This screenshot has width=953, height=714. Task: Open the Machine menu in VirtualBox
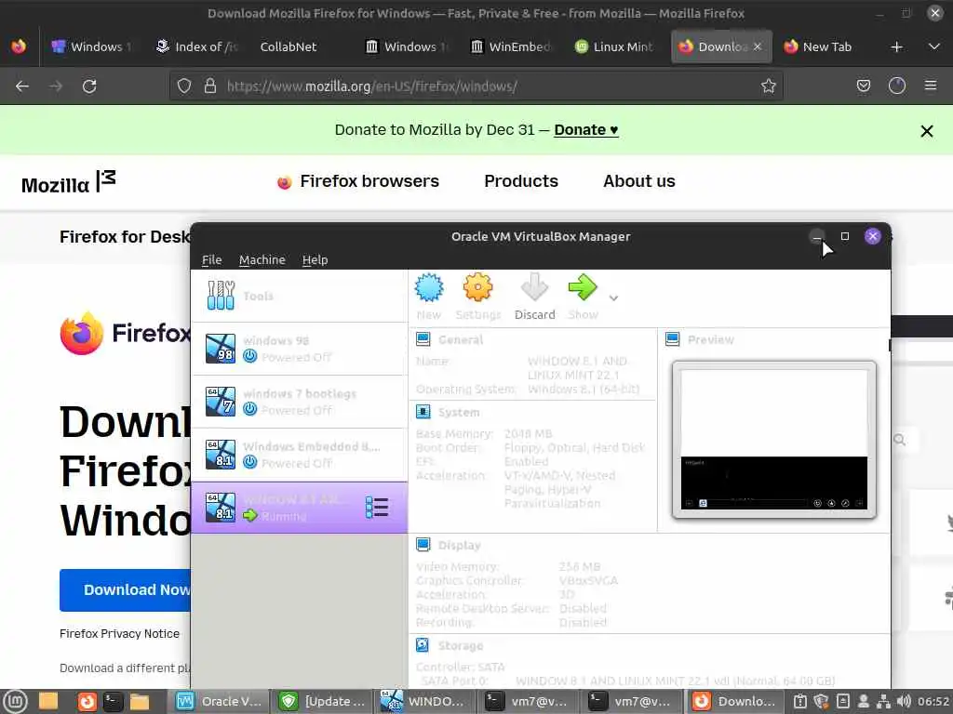(x=262, y=260)
